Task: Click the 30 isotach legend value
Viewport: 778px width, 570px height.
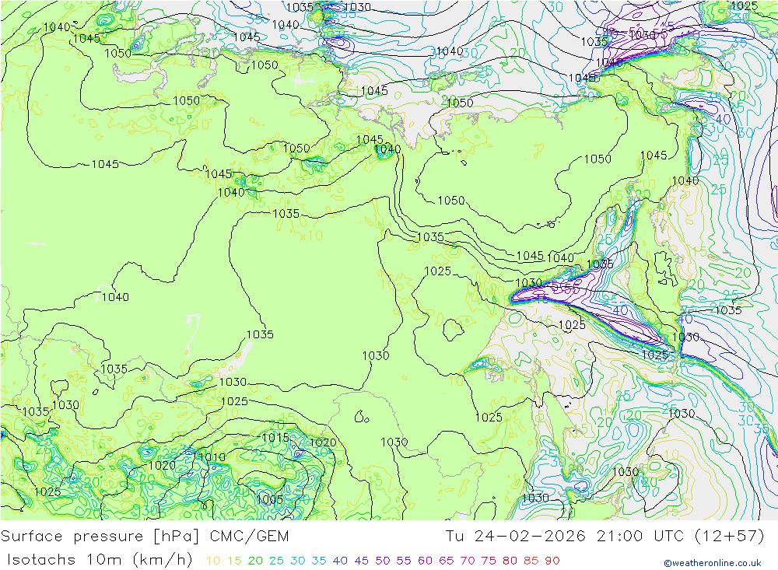Action: 298,561
